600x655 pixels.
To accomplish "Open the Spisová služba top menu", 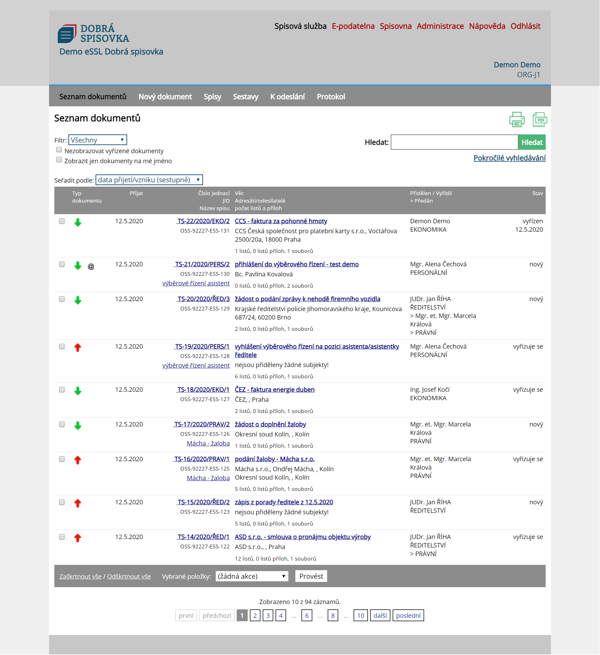I will pyautogui.click(x=300, y=26).
